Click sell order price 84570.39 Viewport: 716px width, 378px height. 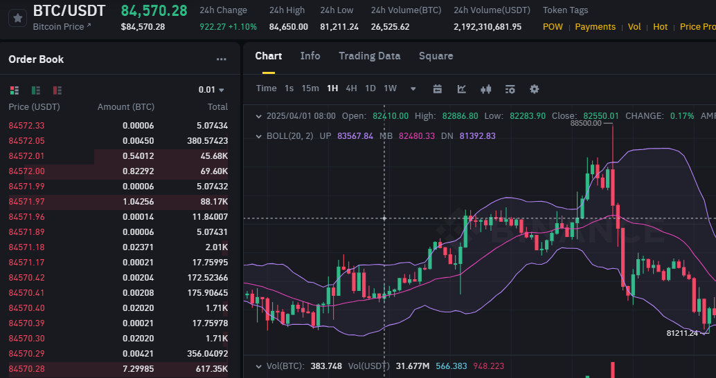26,323
